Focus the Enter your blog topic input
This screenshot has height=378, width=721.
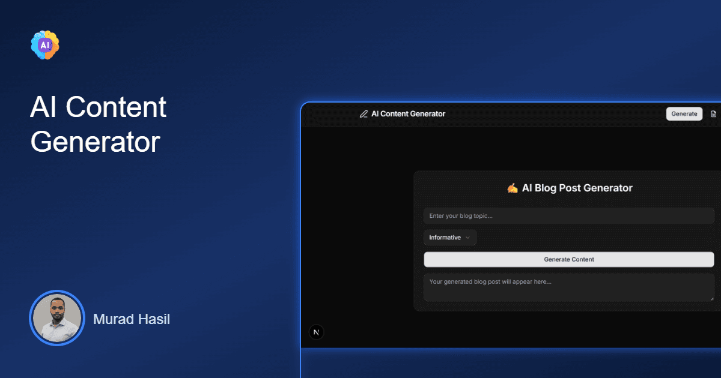point(568,215)
